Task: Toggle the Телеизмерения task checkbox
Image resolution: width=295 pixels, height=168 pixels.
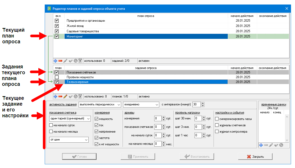Action: 57,82
